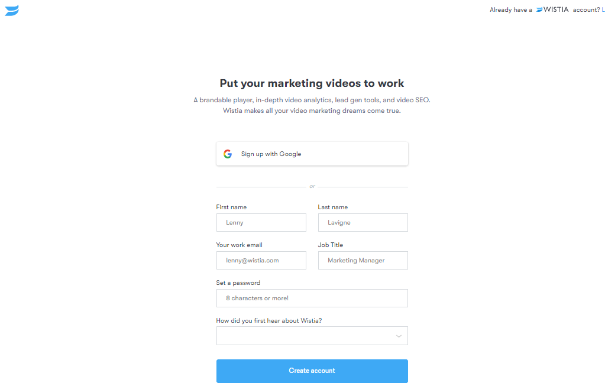The image size is (605, 383).
Task: Click the Wistia logo icon at top left
Action: 12,10
